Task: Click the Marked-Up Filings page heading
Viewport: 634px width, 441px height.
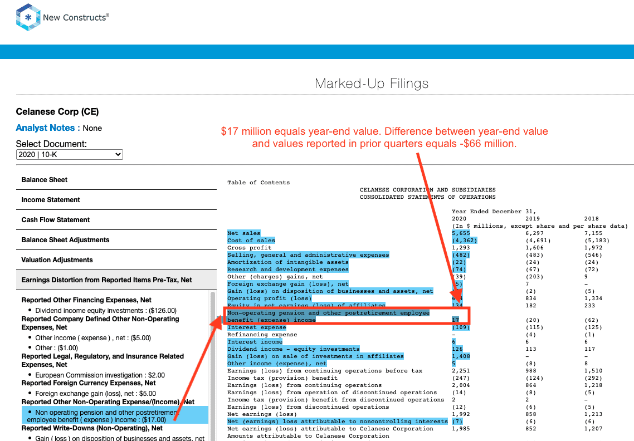Action: (x=372, y=84)
